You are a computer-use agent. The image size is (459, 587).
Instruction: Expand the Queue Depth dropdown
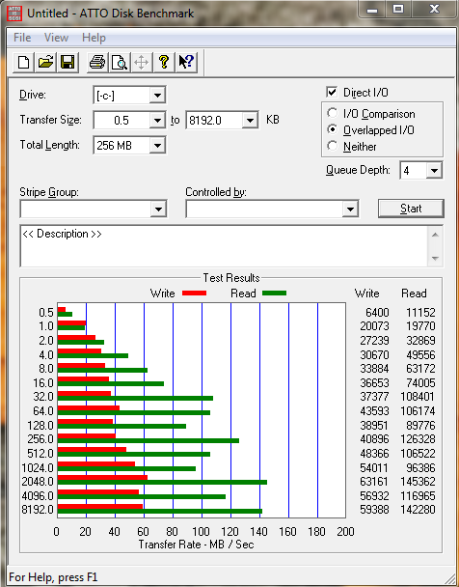[x=434, y=171]
